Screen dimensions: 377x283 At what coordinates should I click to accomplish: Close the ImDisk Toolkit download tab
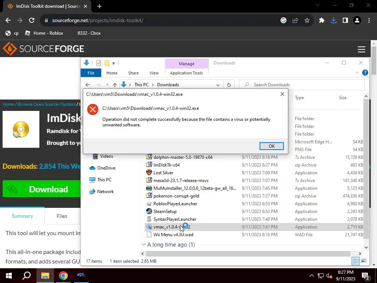(85, 6)
